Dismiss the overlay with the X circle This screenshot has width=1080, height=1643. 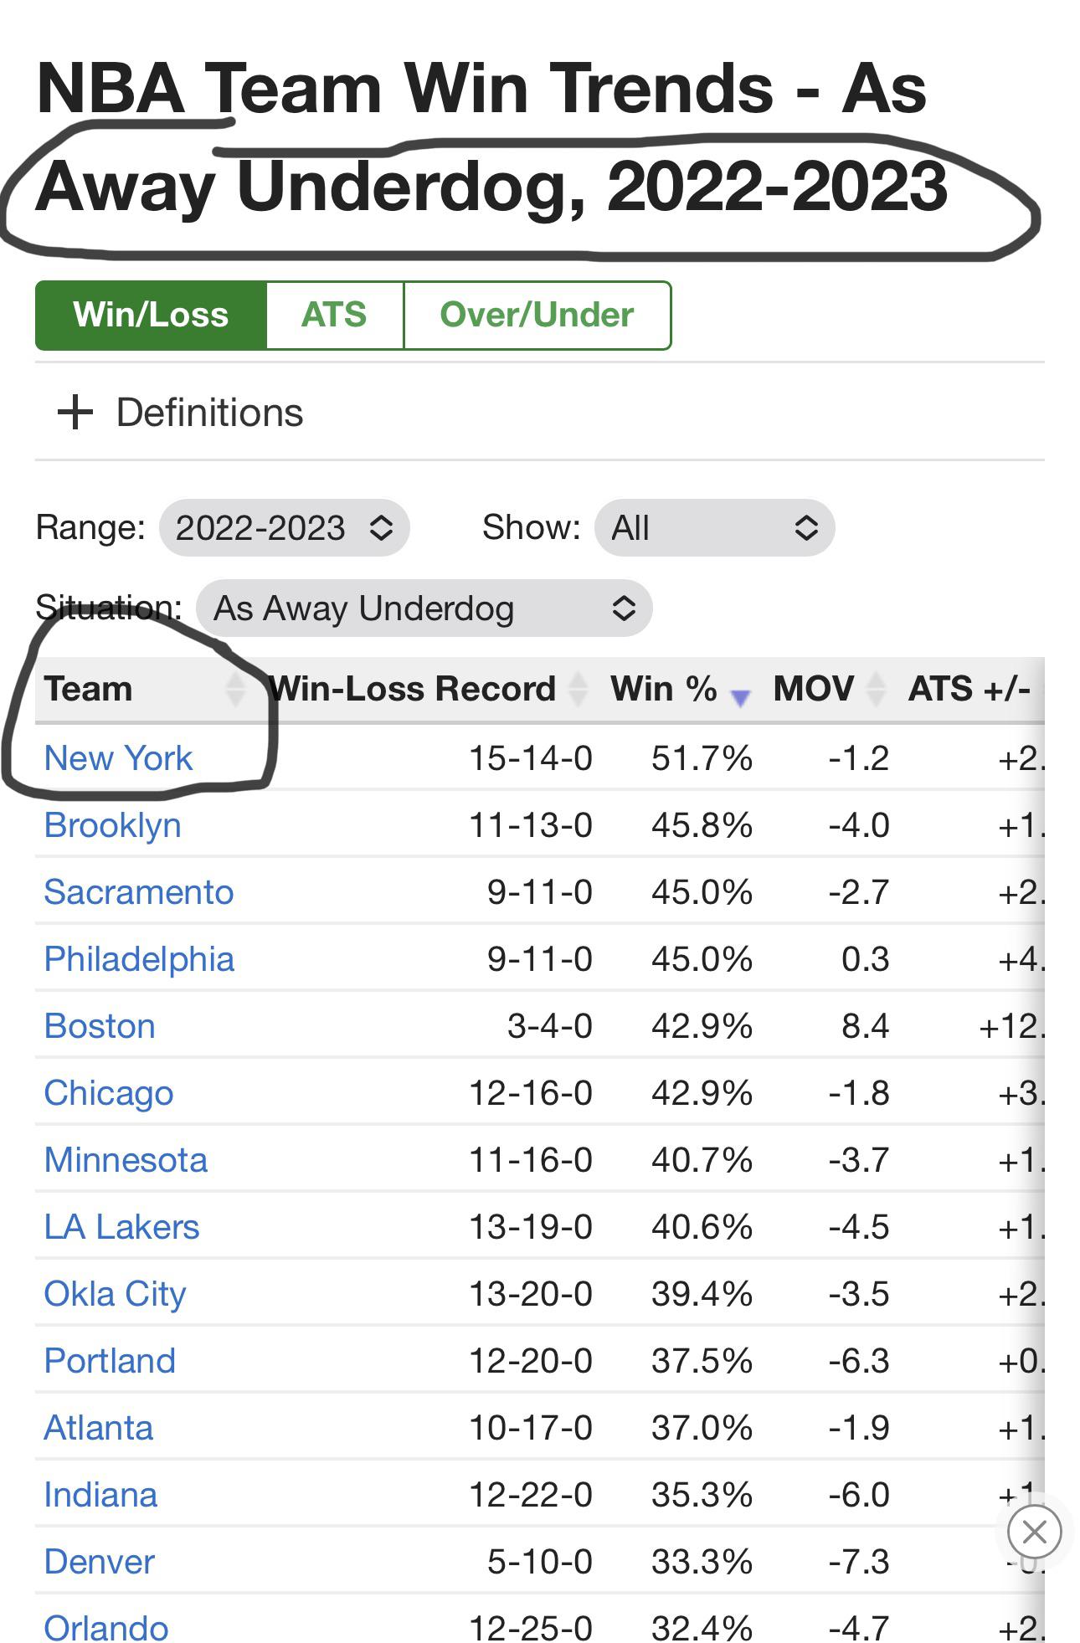pos(1034,1532)
